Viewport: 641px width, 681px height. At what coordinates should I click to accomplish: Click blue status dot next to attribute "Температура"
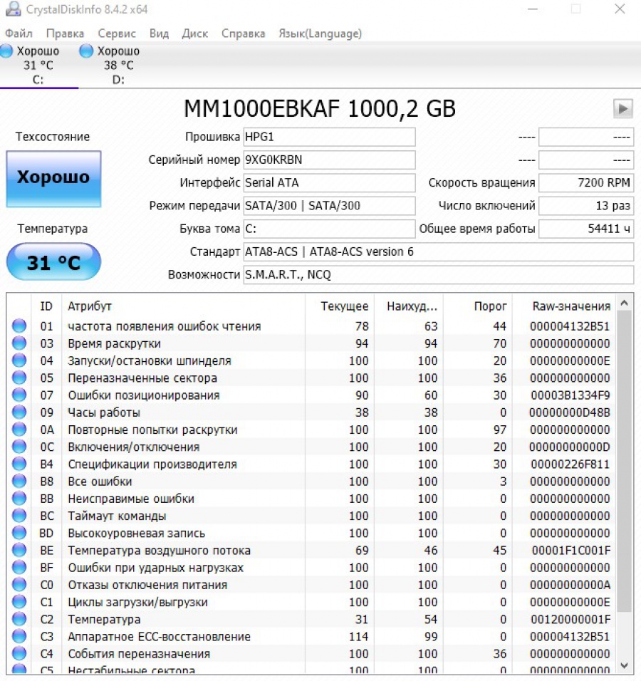(x=19, y=619)
